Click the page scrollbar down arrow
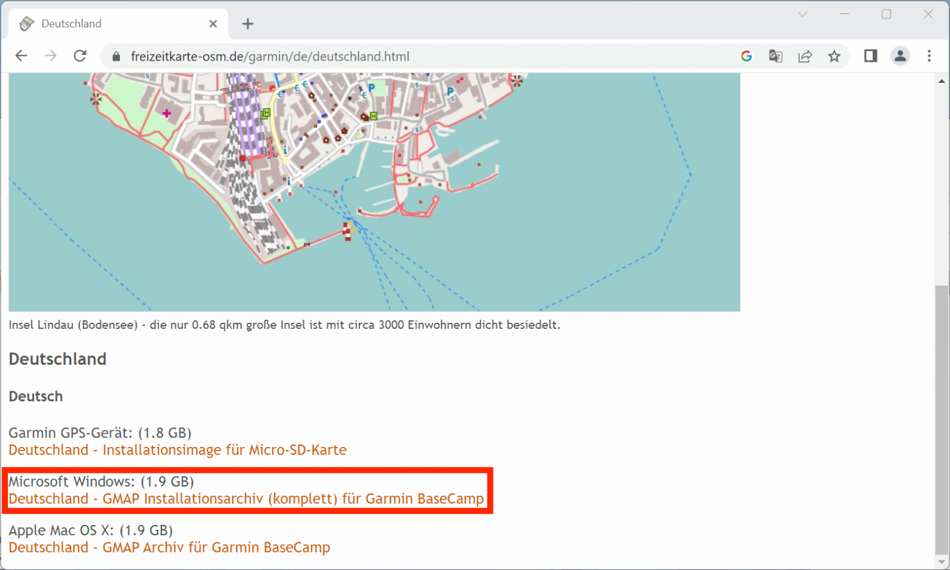The height and width of the screenshot is (570, 950). (943, 561)
